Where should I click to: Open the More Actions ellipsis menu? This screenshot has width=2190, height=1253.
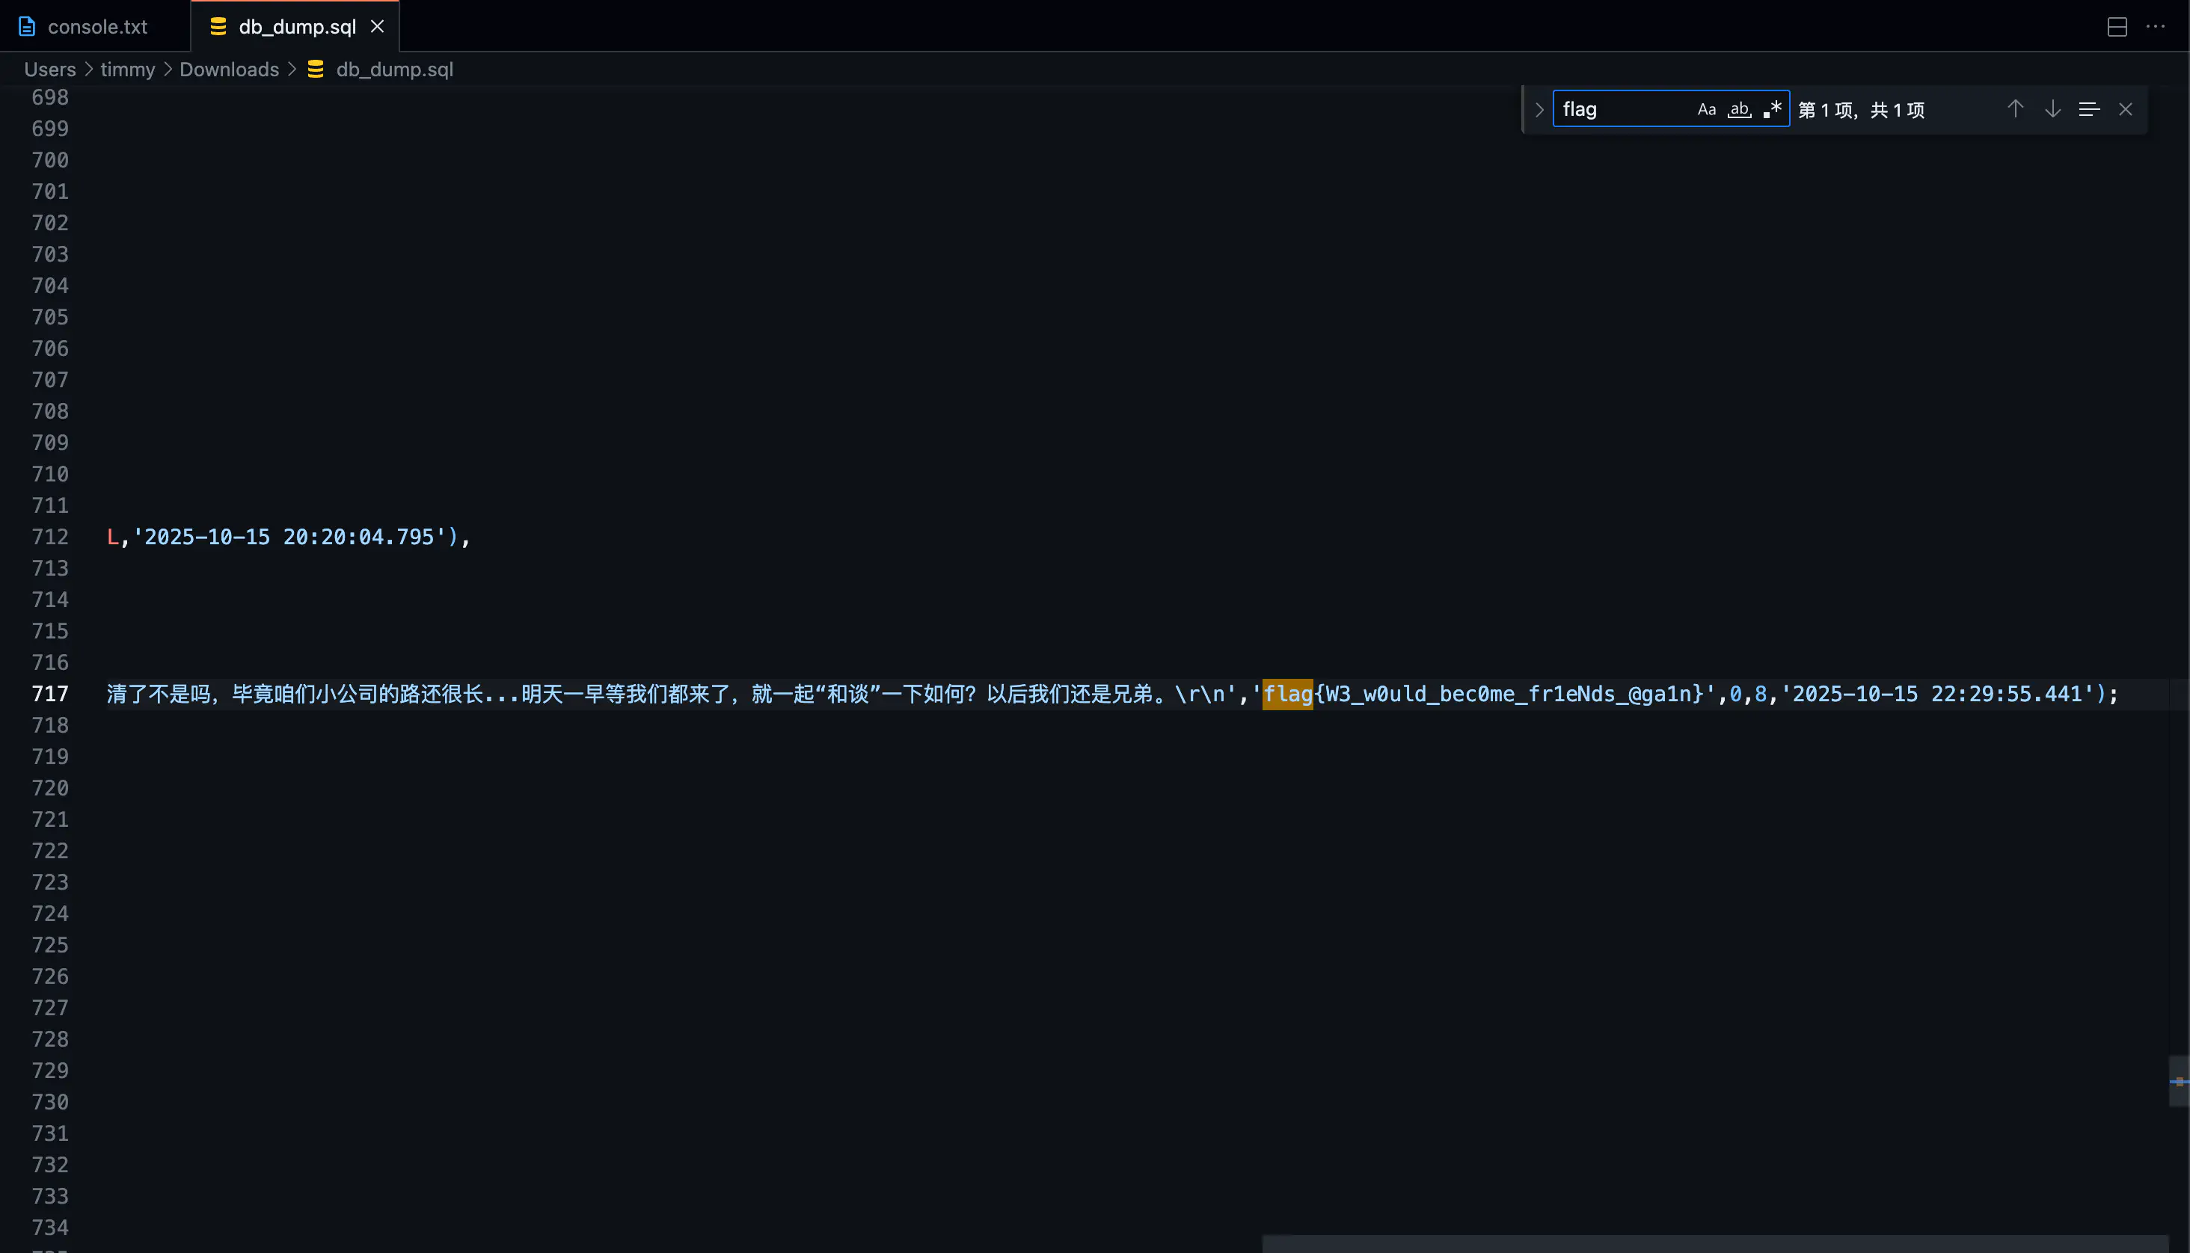pos(2156,27)
